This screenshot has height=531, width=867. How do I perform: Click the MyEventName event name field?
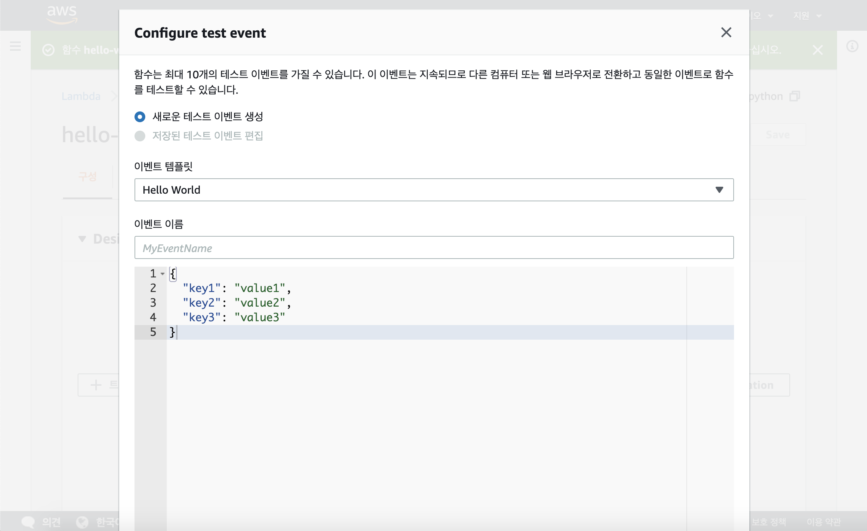(x=434, y=247)
